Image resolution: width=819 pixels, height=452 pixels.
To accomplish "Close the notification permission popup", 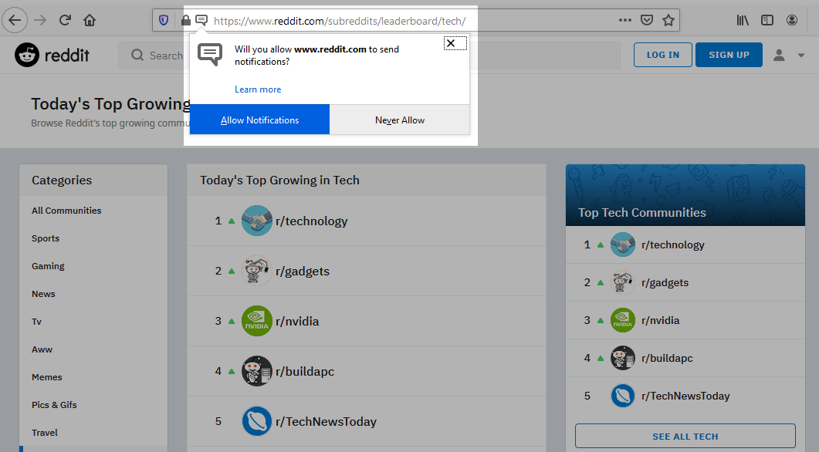I will 451,43.
